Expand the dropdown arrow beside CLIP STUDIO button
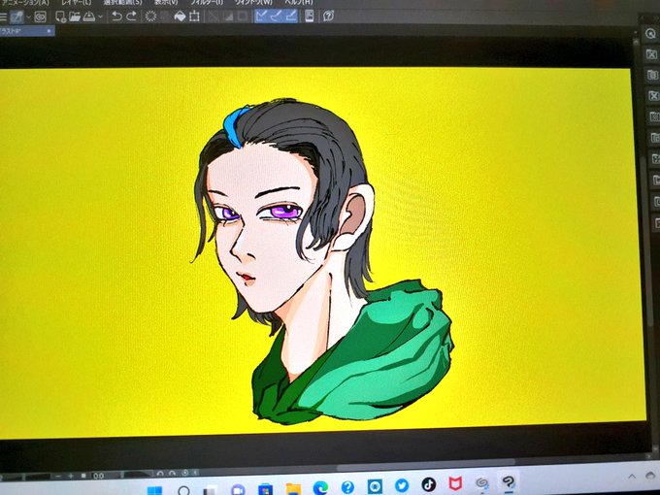660x495 pixels. pos(28,17)
